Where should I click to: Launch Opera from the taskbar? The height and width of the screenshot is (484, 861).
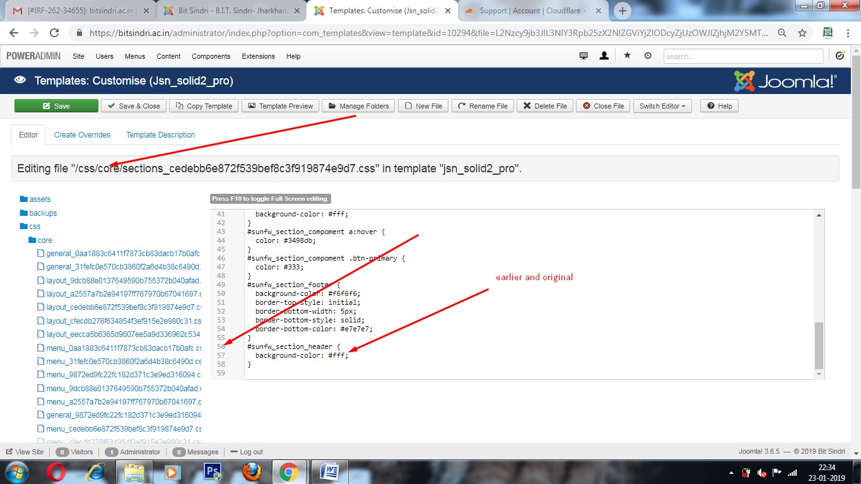pyautogui.click(x=57, y=472)
